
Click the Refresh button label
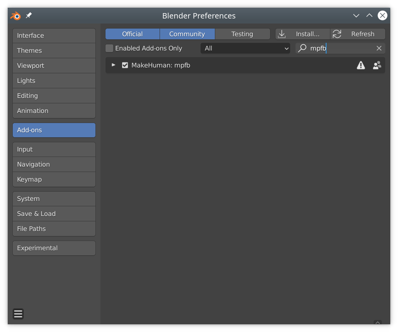[363, 34]
